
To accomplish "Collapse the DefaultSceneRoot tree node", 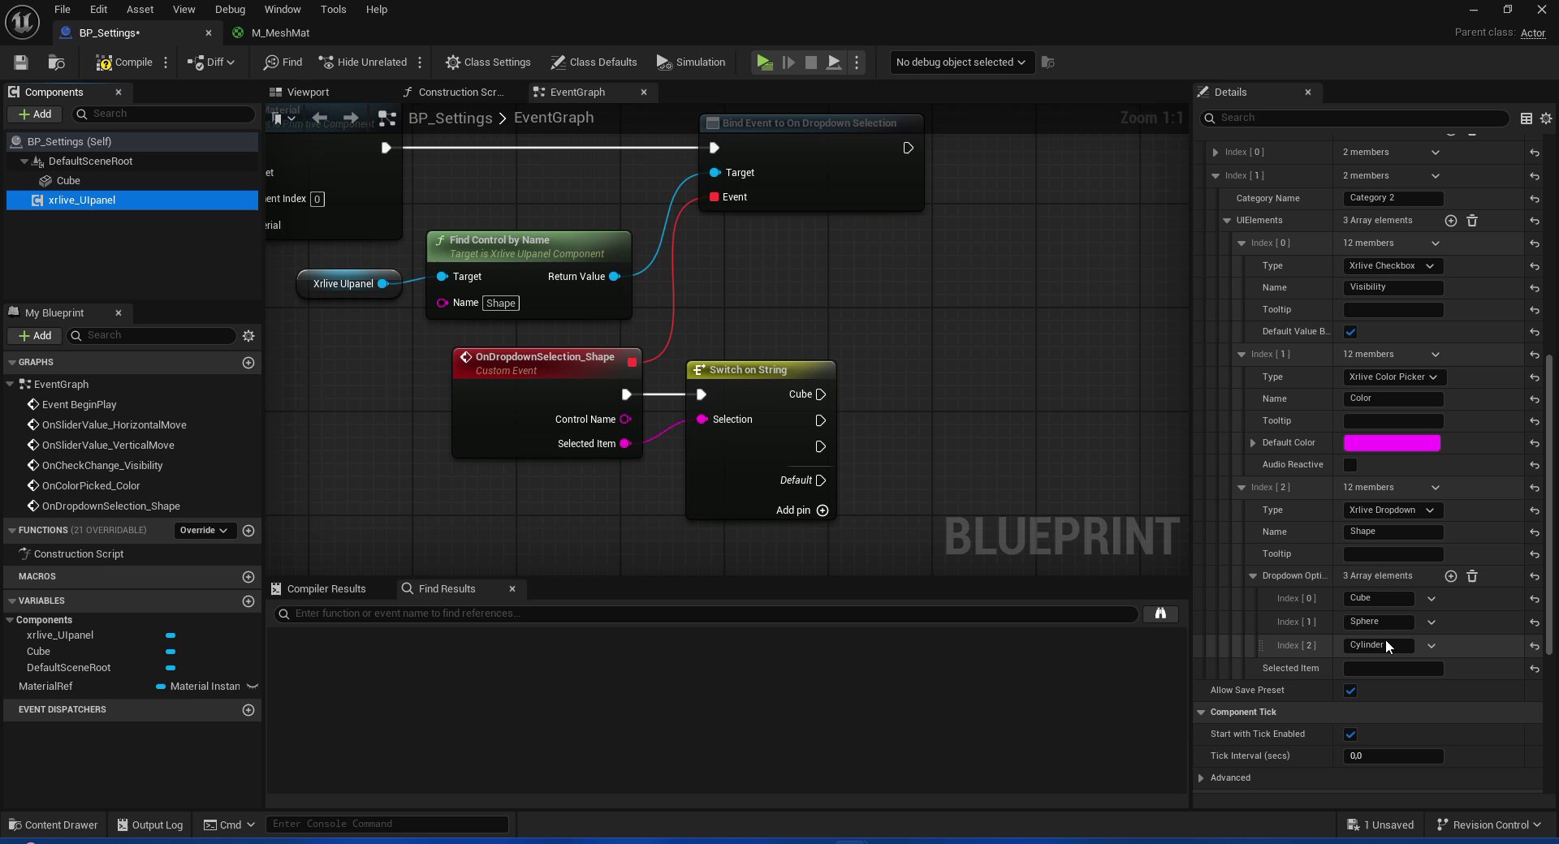I will pyautogui.click(x=24, y=161).
